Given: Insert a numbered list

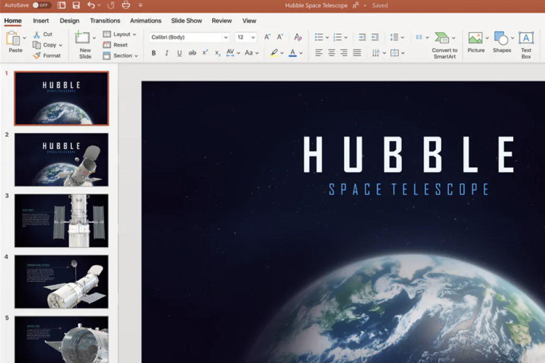Looking at the screenshot, I should (338, 37).
